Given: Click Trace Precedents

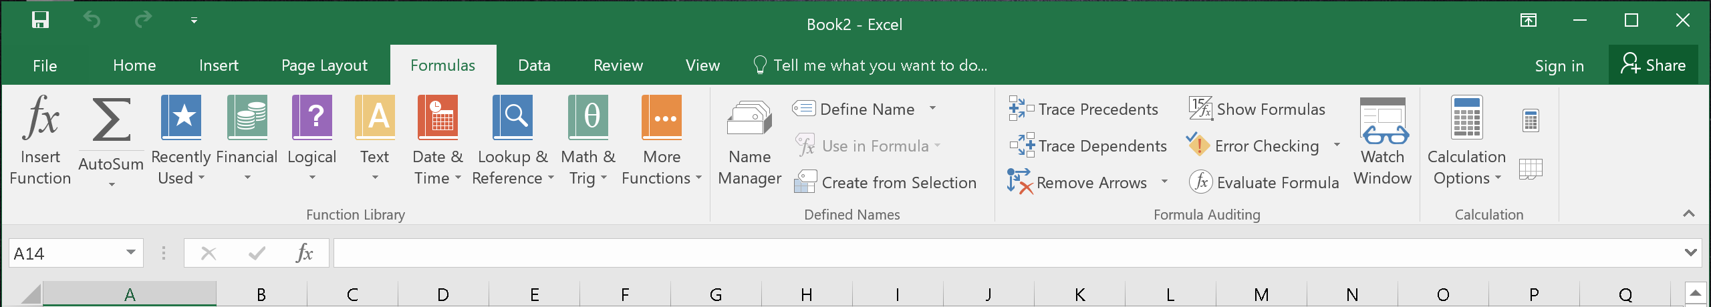Looking at the screenshot, I should click(1083, 109).
